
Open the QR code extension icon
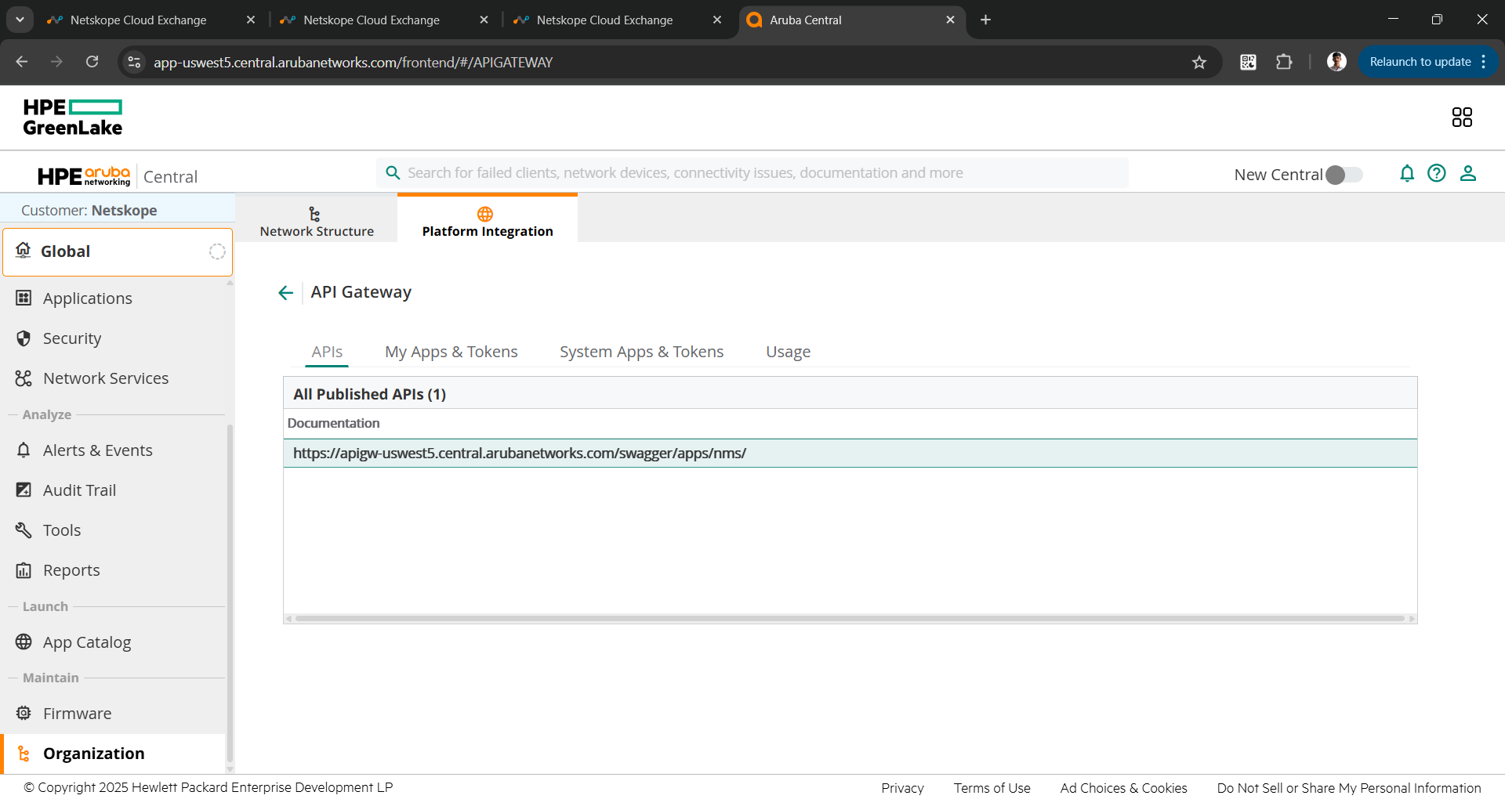click(x=1248, y=62)
